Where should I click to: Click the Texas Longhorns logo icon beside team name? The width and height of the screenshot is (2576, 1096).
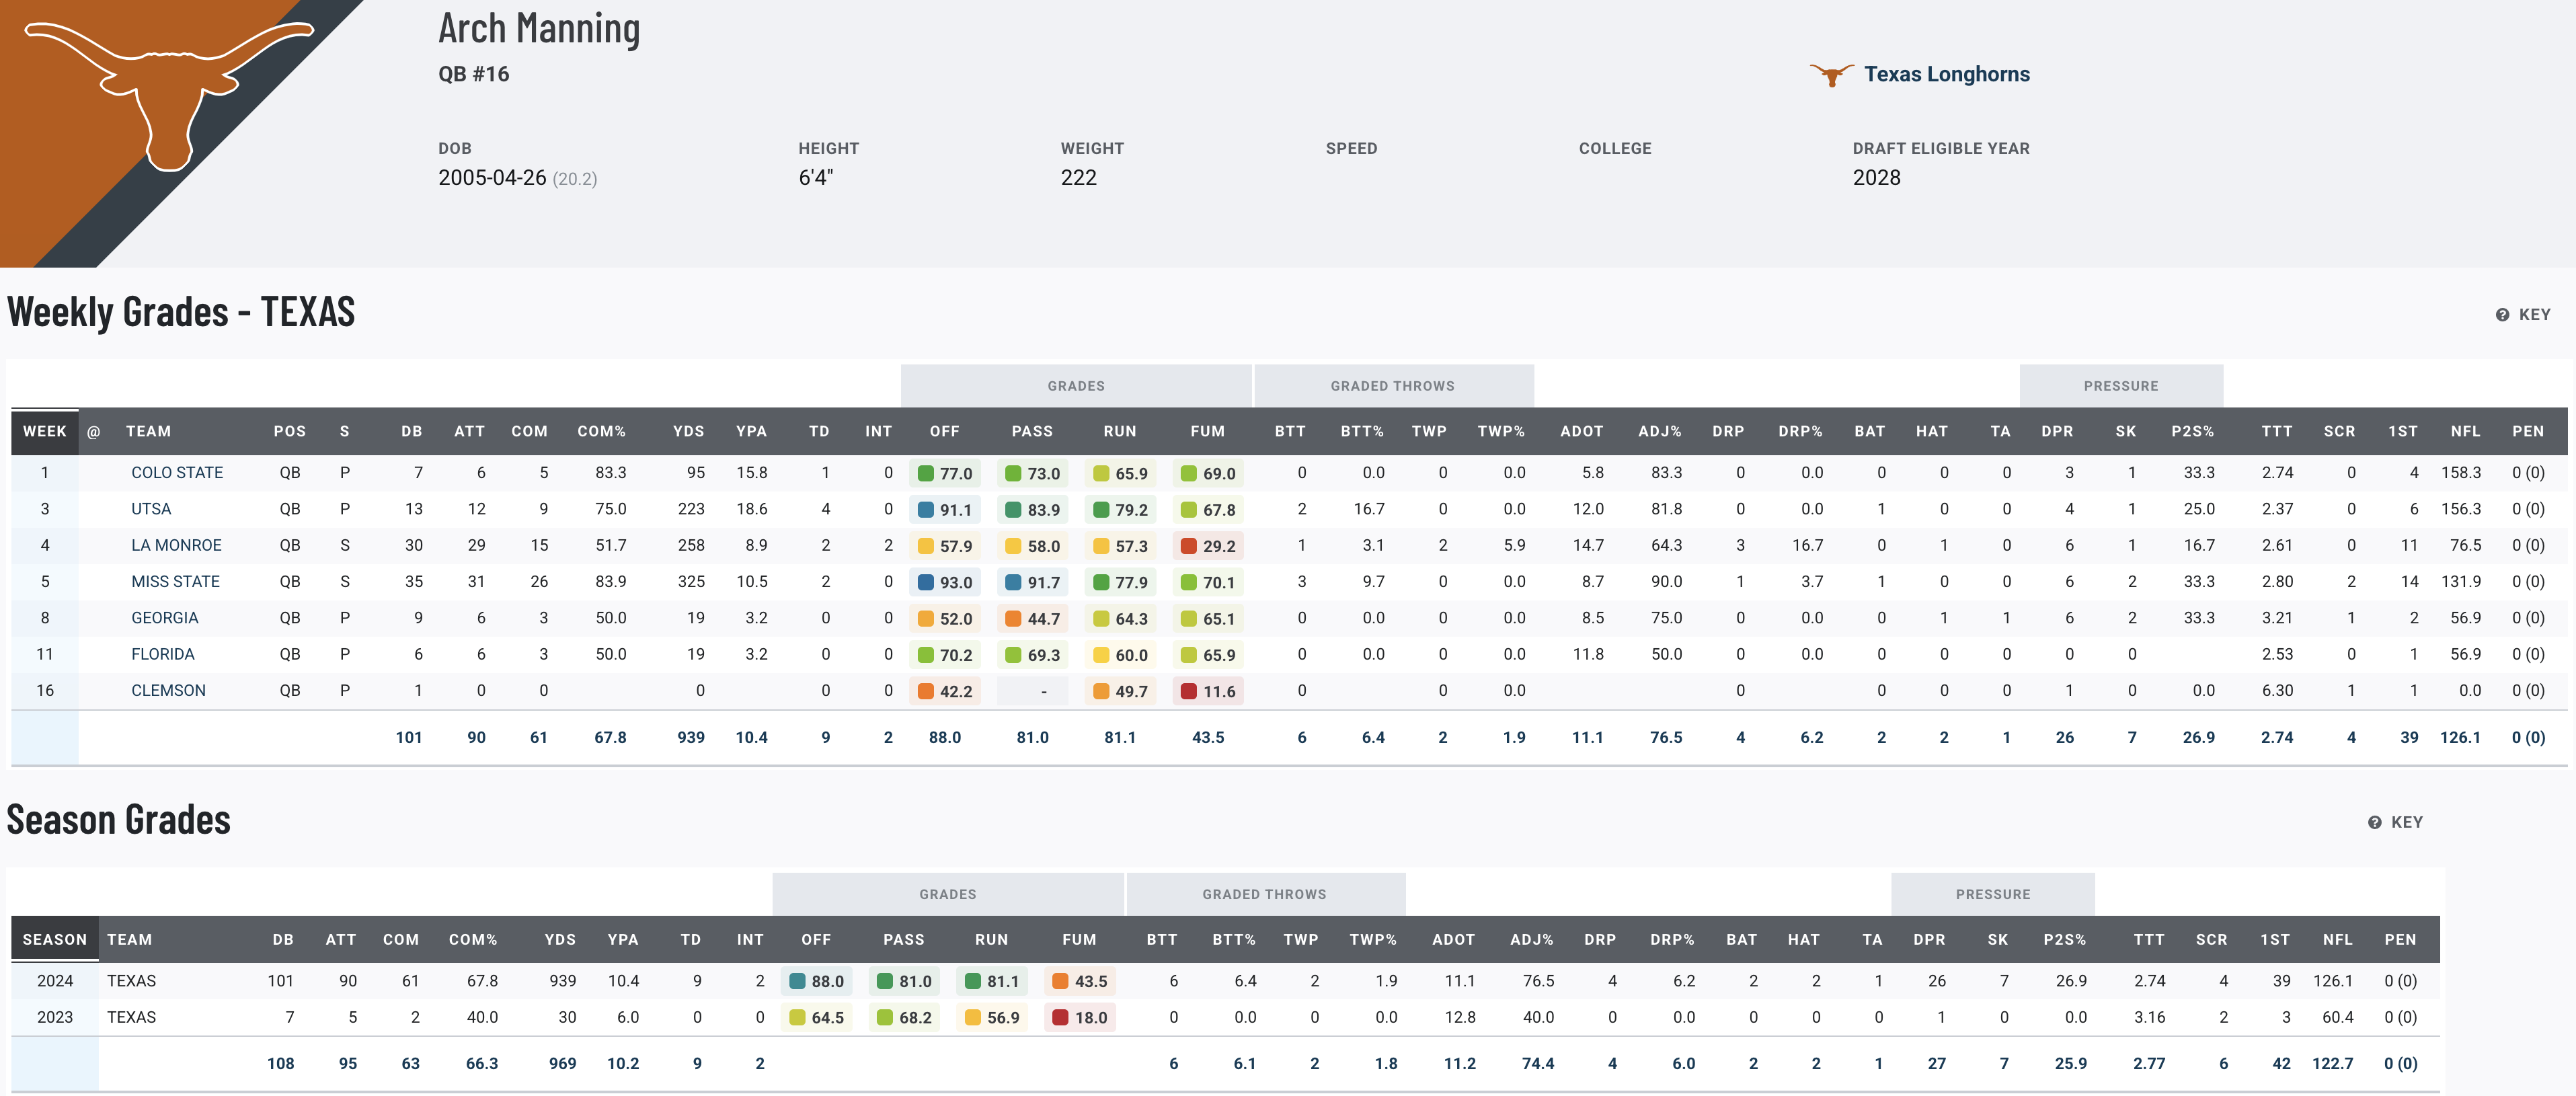point(1831,75)
